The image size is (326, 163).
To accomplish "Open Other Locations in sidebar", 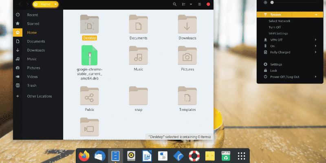I will point(38,96).
